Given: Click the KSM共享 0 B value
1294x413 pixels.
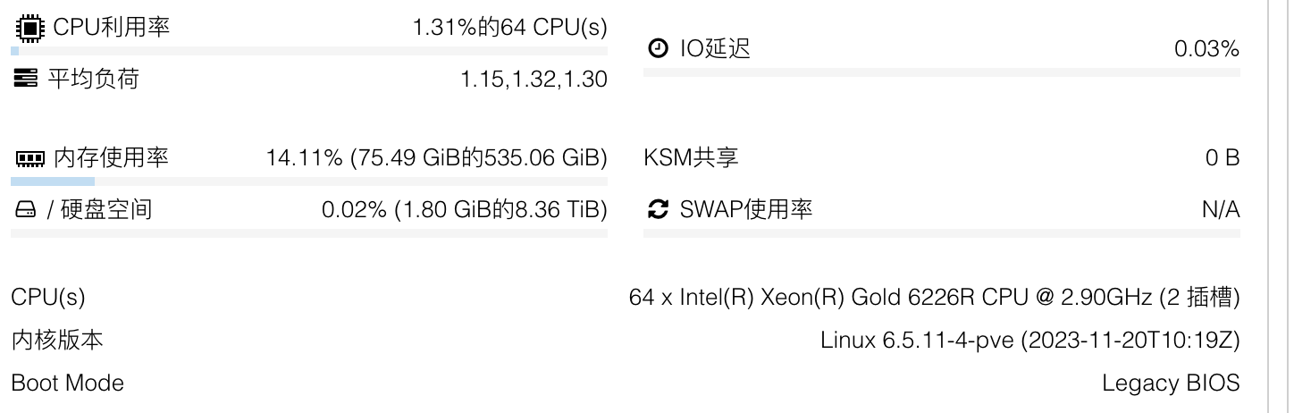Looking at the screenshot, I should click(1223, 159).
